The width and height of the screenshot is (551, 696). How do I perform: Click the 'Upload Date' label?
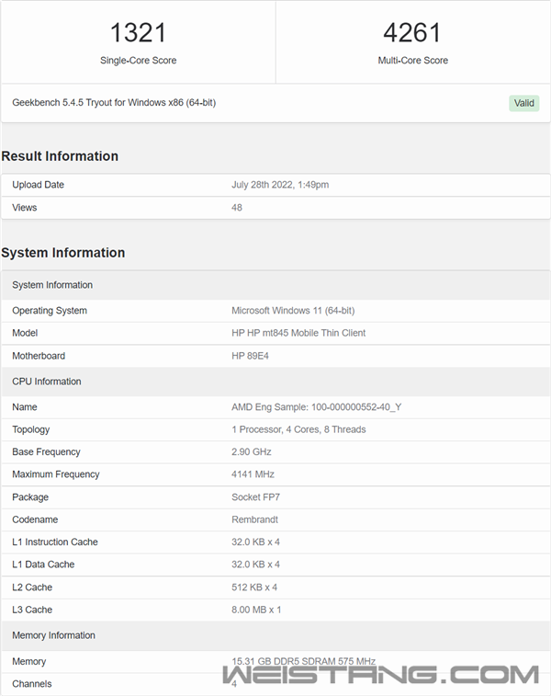point(39,185)
